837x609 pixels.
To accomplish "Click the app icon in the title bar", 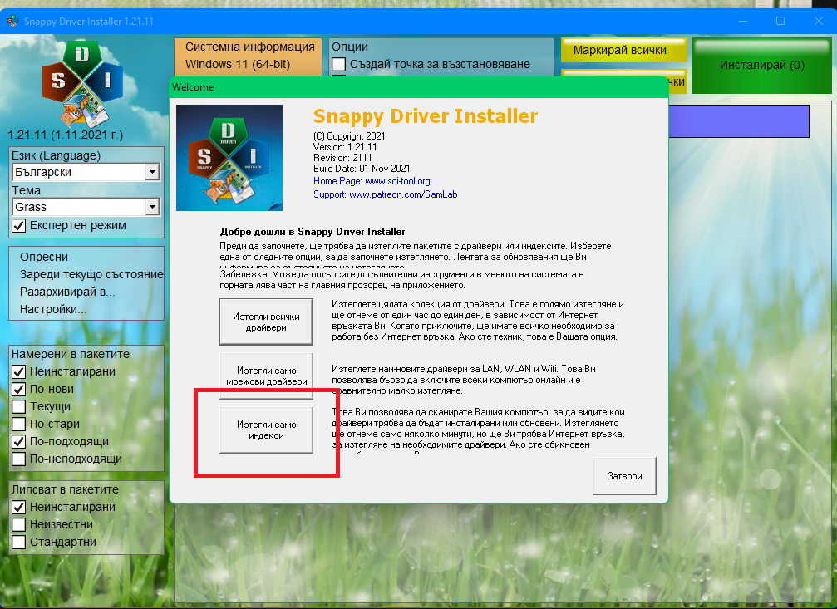I will point(12,22).
